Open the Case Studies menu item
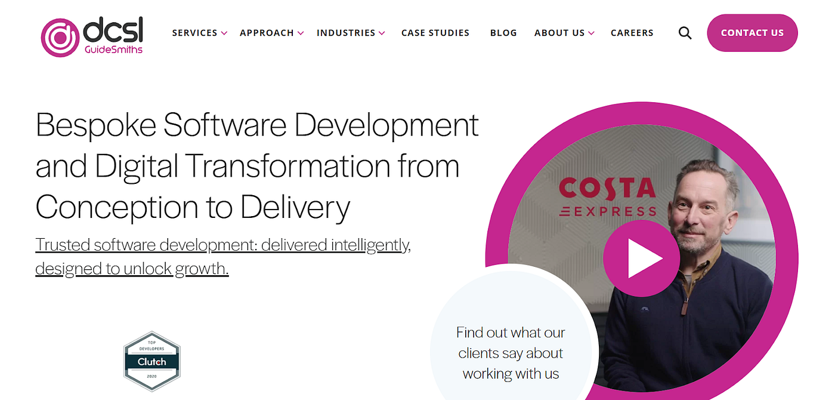Screen dimensions: 835x400 [435, 33]
